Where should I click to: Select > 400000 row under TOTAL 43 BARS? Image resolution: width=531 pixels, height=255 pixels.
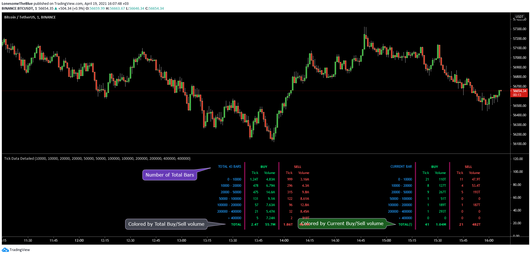(x=234, y=218)
